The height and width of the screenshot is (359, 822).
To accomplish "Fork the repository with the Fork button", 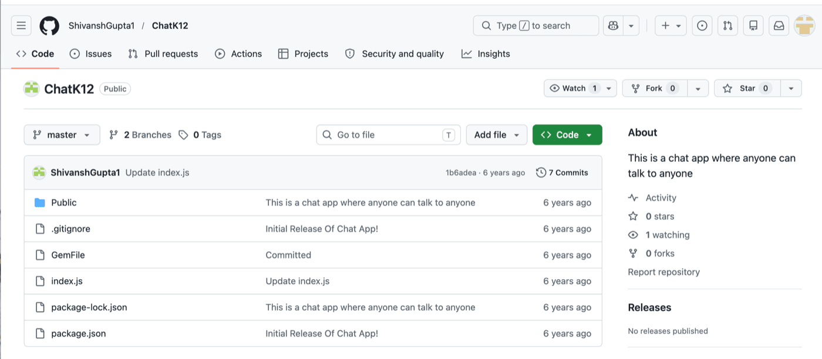I will [x=654, y=88].
